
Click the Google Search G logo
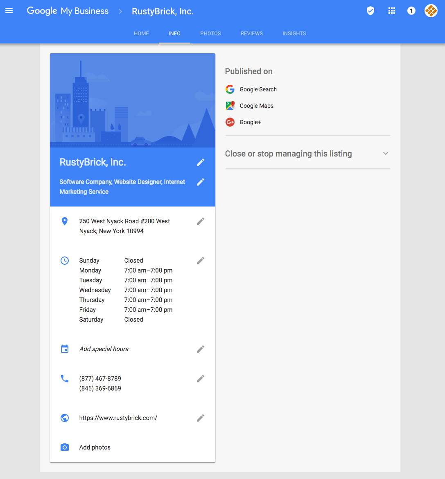pyautogui.click(x=230, y=89)
